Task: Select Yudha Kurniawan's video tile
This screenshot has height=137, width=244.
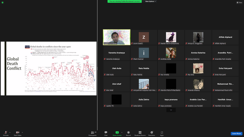Action: pos(117,37)
